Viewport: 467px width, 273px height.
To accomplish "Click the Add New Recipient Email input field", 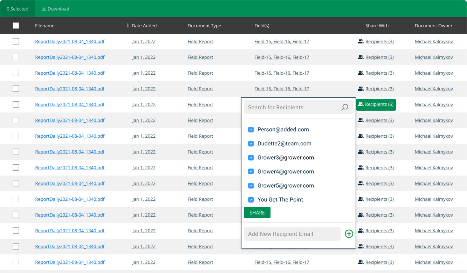I will [x=292, y=234].
